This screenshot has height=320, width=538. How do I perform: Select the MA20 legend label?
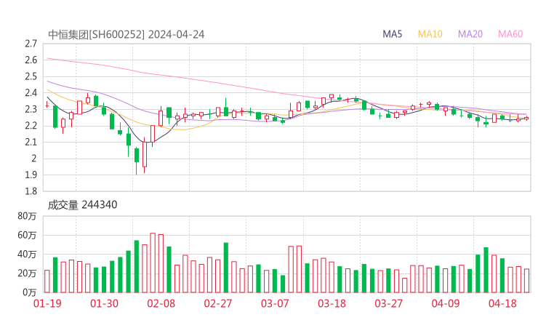point(470,34)
